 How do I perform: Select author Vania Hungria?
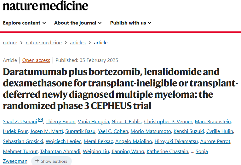[93, 122]
